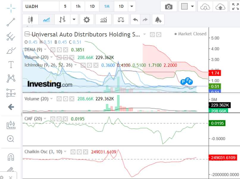The image size is (240, 179).
Task: Select the first 1D interval button
Action: click(92, 7)
